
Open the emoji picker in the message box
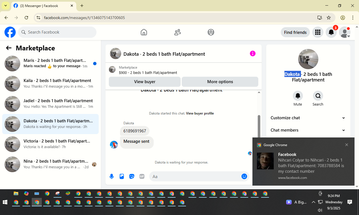(x=244, y=176)
